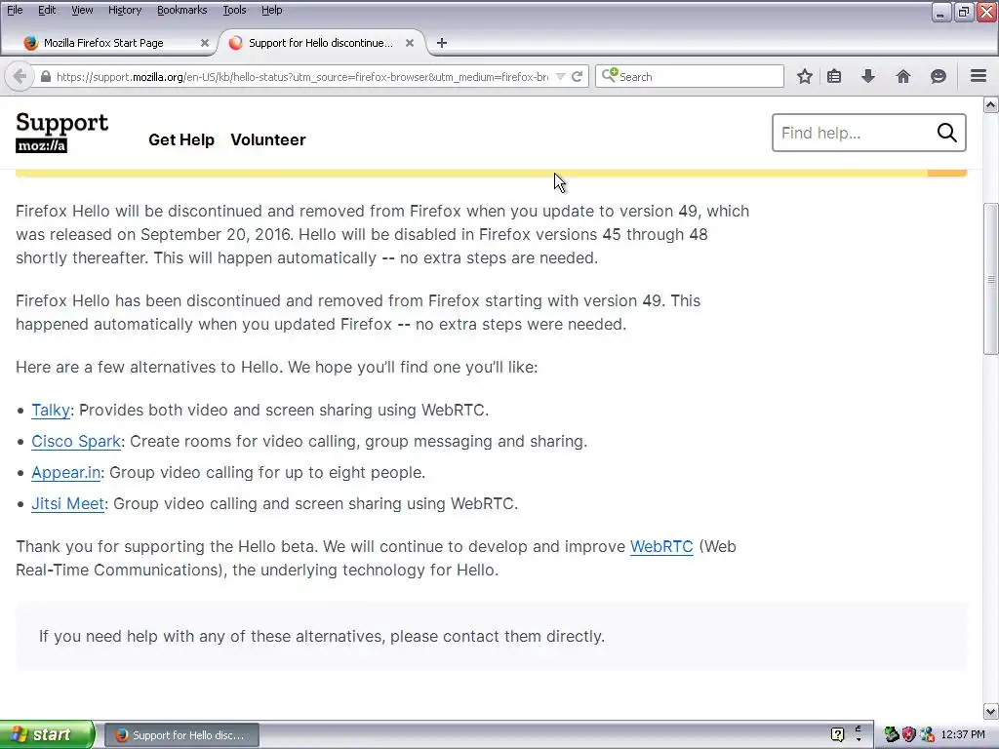Show your bookmarks list icon
The height and width of the screenshot is (749, 999).
tap(834, 76)
